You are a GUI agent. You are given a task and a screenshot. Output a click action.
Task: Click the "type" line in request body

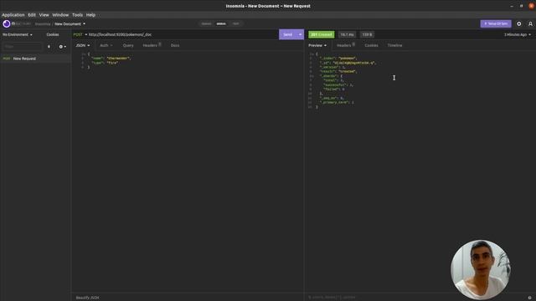point(105,63)
